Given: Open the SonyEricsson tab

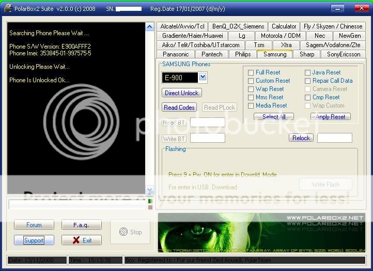Looking at the screenshot, I should click(x=343, y=54).
